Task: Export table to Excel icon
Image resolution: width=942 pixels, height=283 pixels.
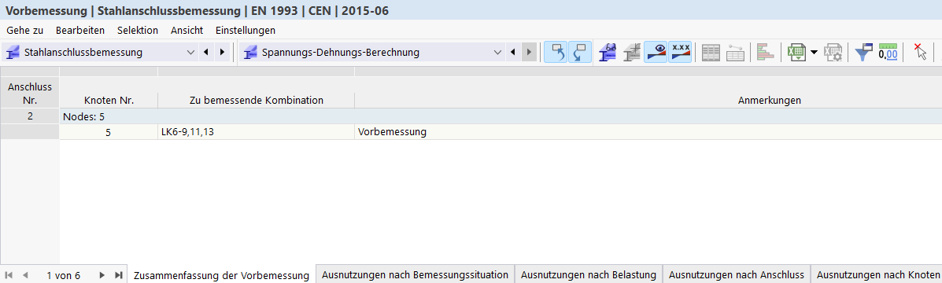Action: pyautogui.click(x=796, y=52)
